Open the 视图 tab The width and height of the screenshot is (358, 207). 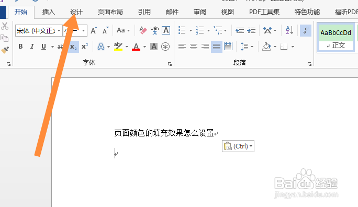pos(227,12)
